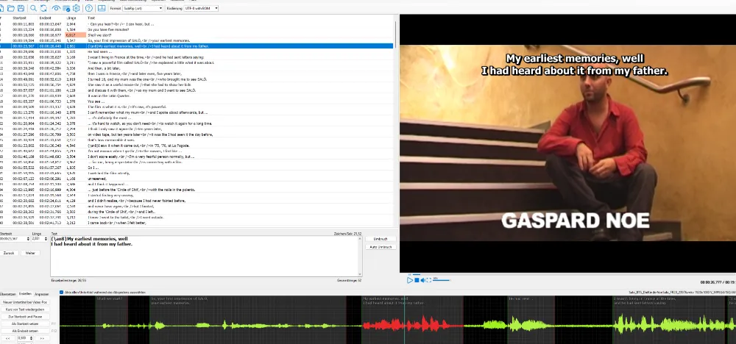This screenshot has height=344, width=736.
Task: Select row 'I started feeling very uneasy,'
Action: [197, 195]
